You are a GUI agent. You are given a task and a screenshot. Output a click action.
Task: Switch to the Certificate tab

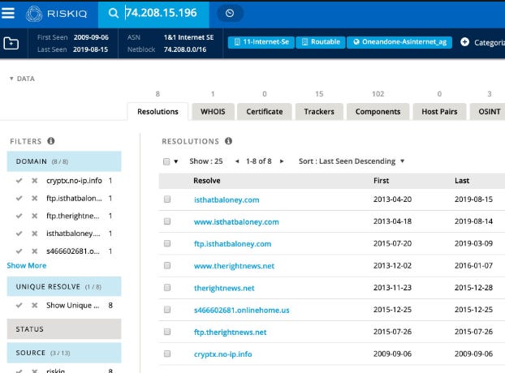(x=265, y=112)
